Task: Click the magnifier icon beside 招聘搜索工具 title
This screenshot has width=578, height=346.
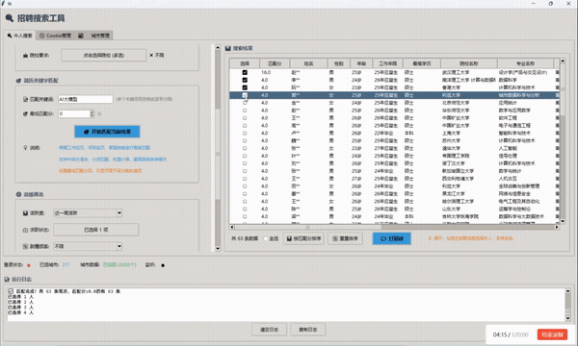Action: tap(10, 18)
